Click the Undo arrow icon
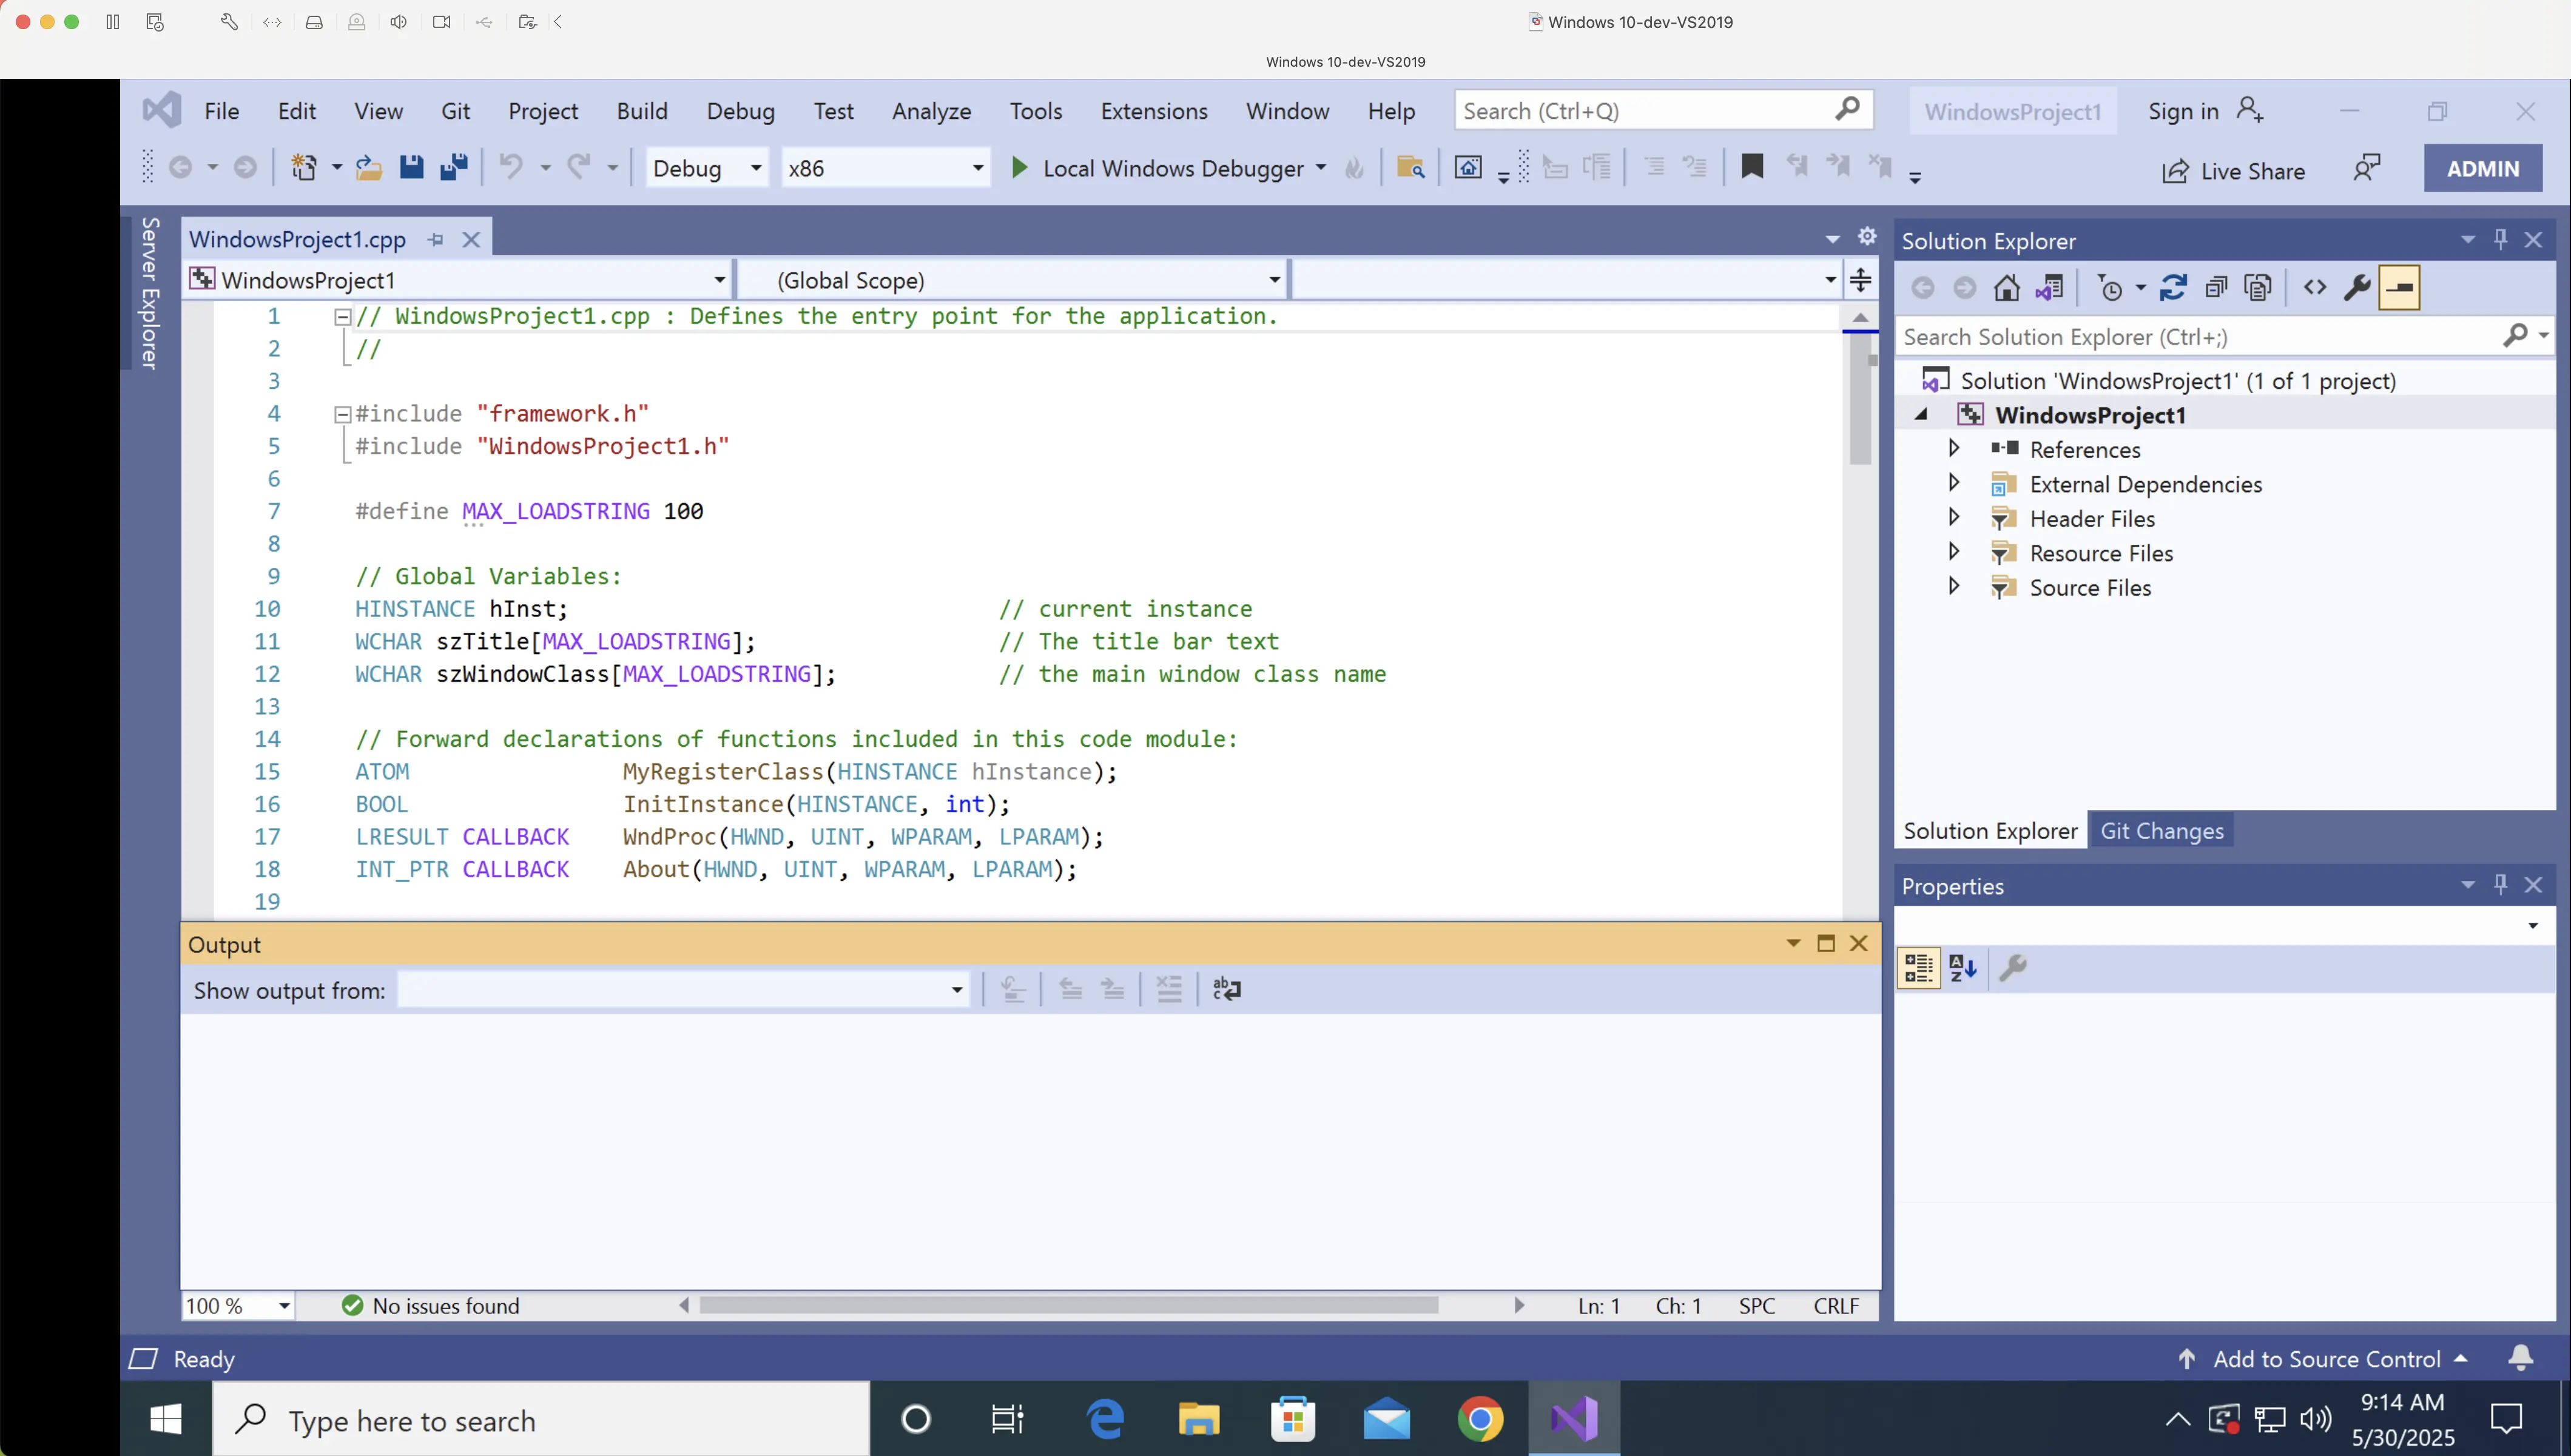Screen dimensions: 2571x1456 click(511, 167)
